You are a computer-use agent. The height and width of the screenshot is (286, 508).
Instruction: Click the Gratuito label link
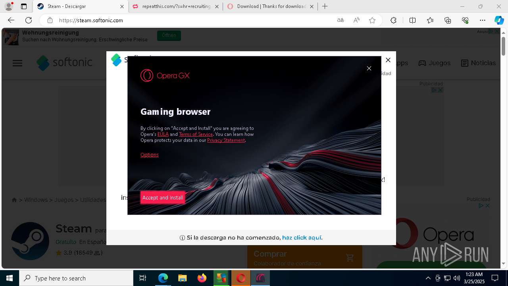[x=66, y=242]
